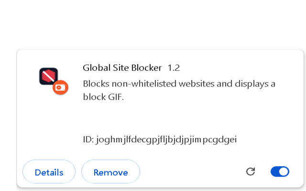306x191 pixels.
Task: Click the "Global Site Blocker" extension title
Action: (122, 68)
